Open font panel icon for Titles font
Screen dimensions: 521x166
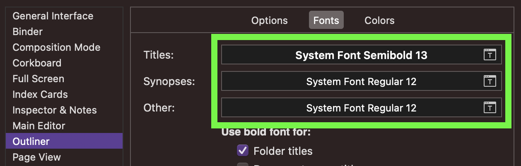[490, 55]
